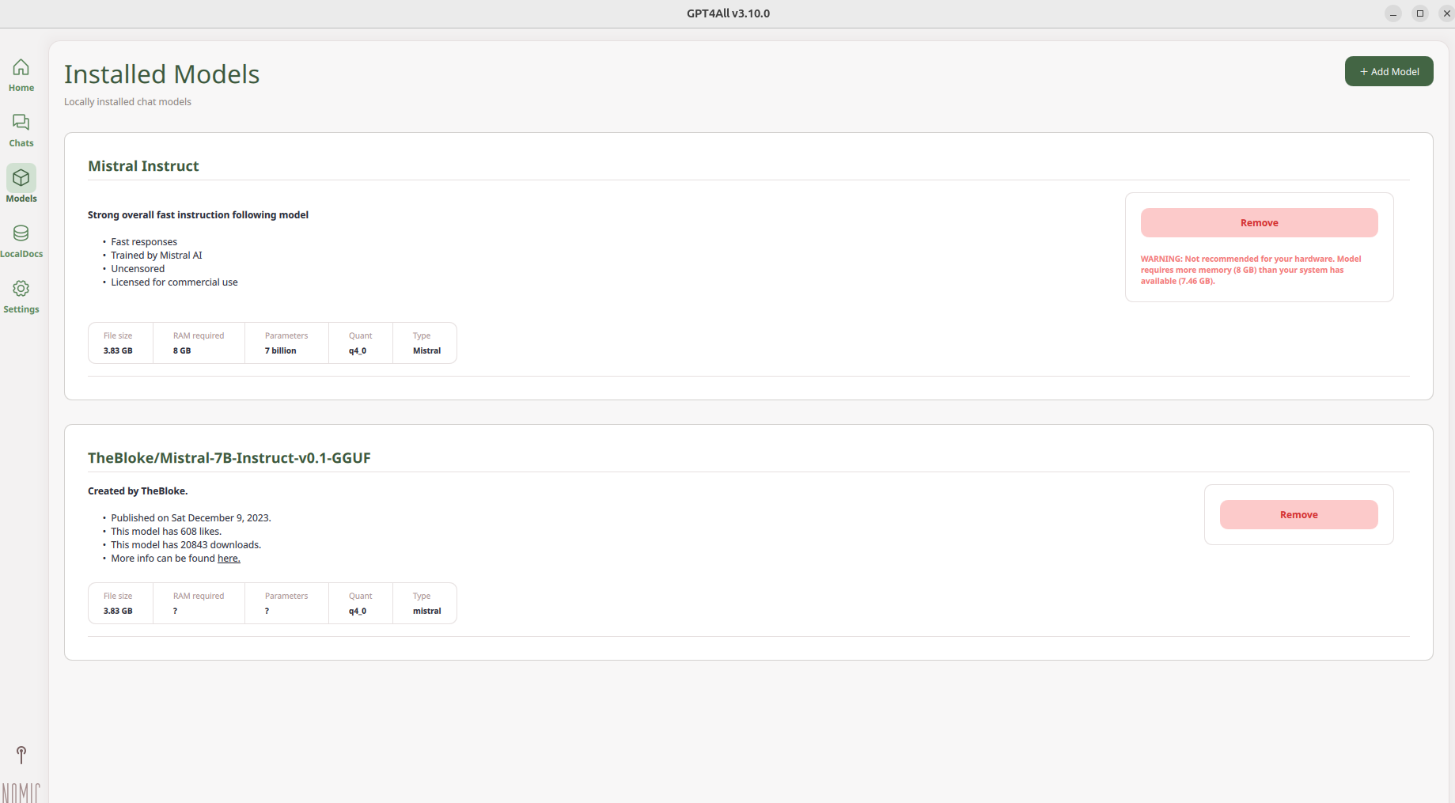Click the TheBloke/Mistral-7B-Instruct-v0.1-GGUF title
The height and width of the screenshot is (803, 1455).
point(229,458)
